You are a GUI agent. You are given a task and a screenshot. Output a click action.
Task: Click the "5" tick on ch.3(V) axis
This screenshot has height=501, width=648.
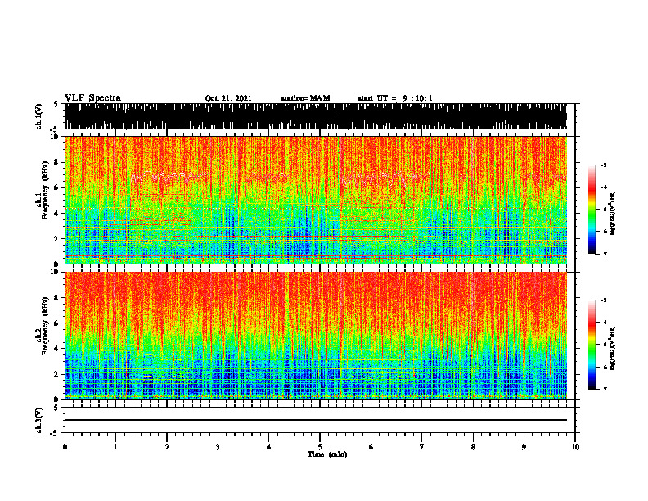pos(56,408)
